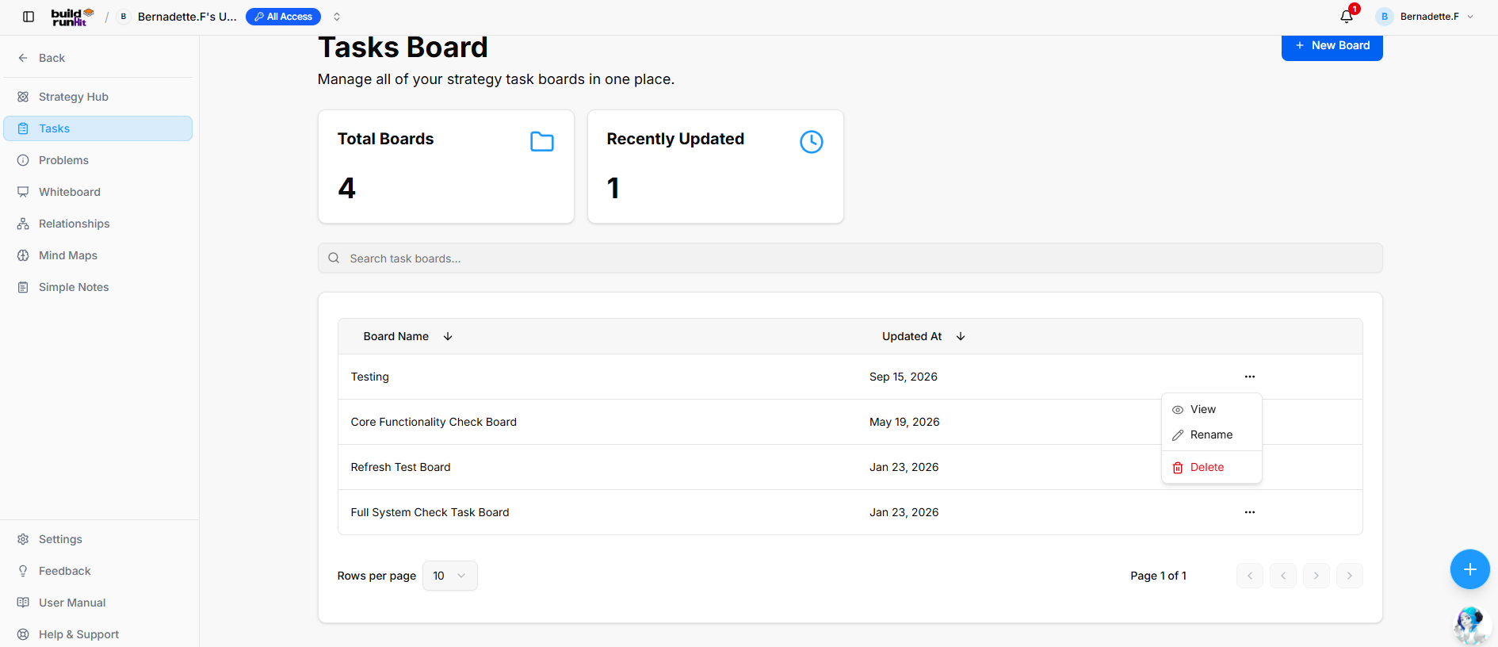
Task: Click the Sep 15, 2026 date cell
Action: click(904, 377)
